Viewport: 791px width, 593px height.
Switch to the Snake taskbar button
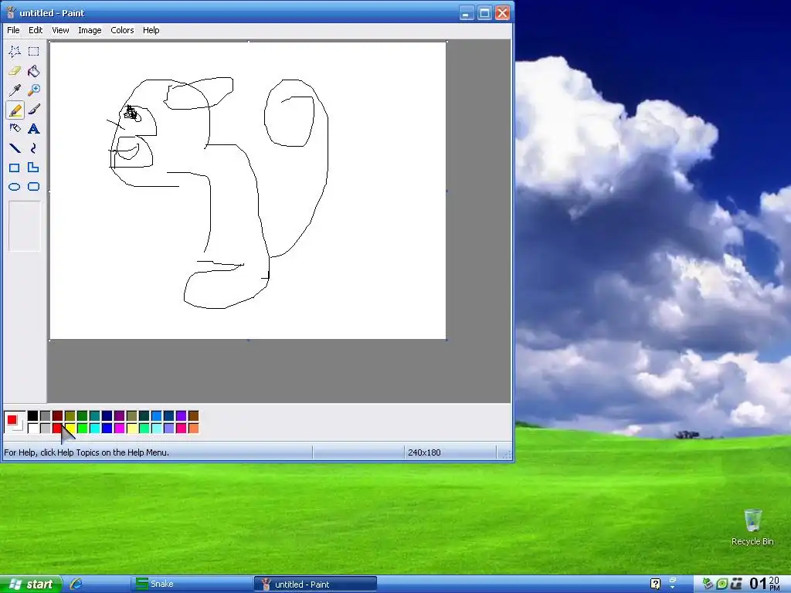coord(192,584)
